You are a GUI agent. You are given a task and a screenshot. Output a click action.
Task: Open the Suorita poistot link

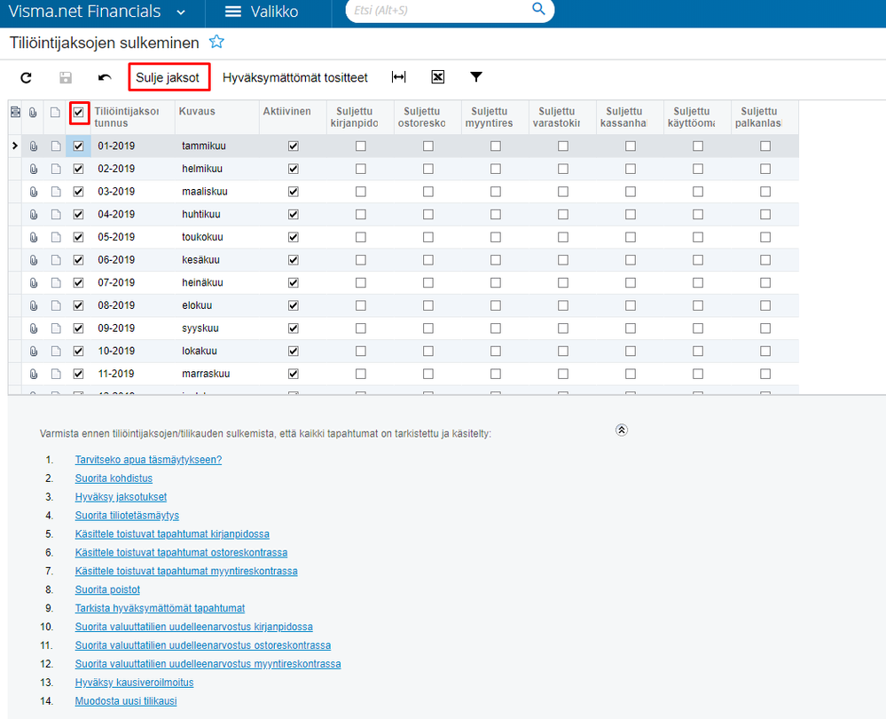107,589
